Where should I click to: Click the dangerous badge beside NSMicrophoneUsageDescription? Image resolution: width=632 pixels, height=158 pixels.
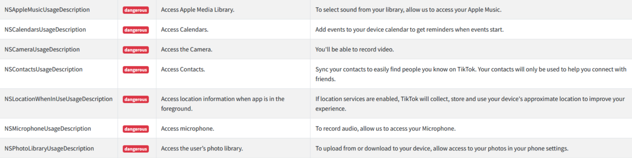136,129
